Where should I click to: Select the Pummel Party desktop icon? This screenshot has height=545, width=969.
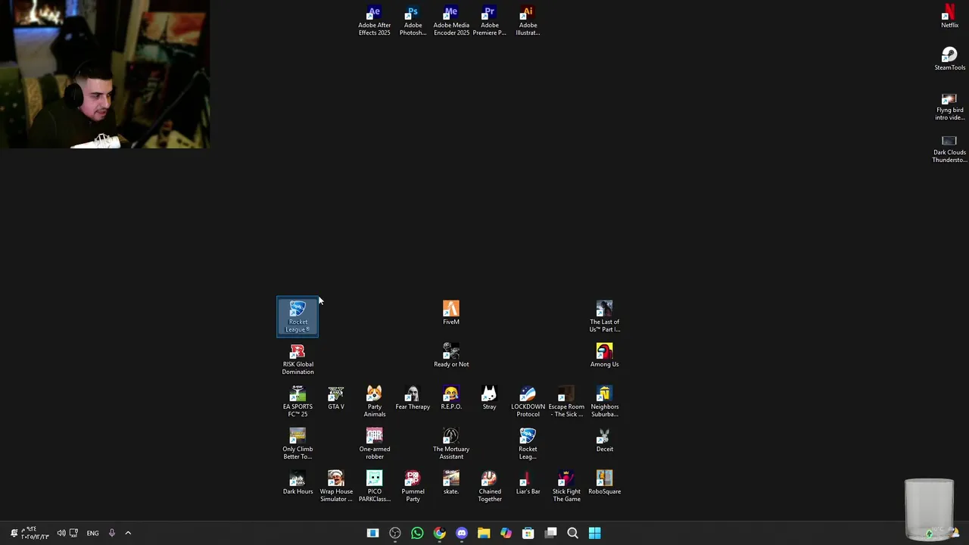(x=413, y=487)
